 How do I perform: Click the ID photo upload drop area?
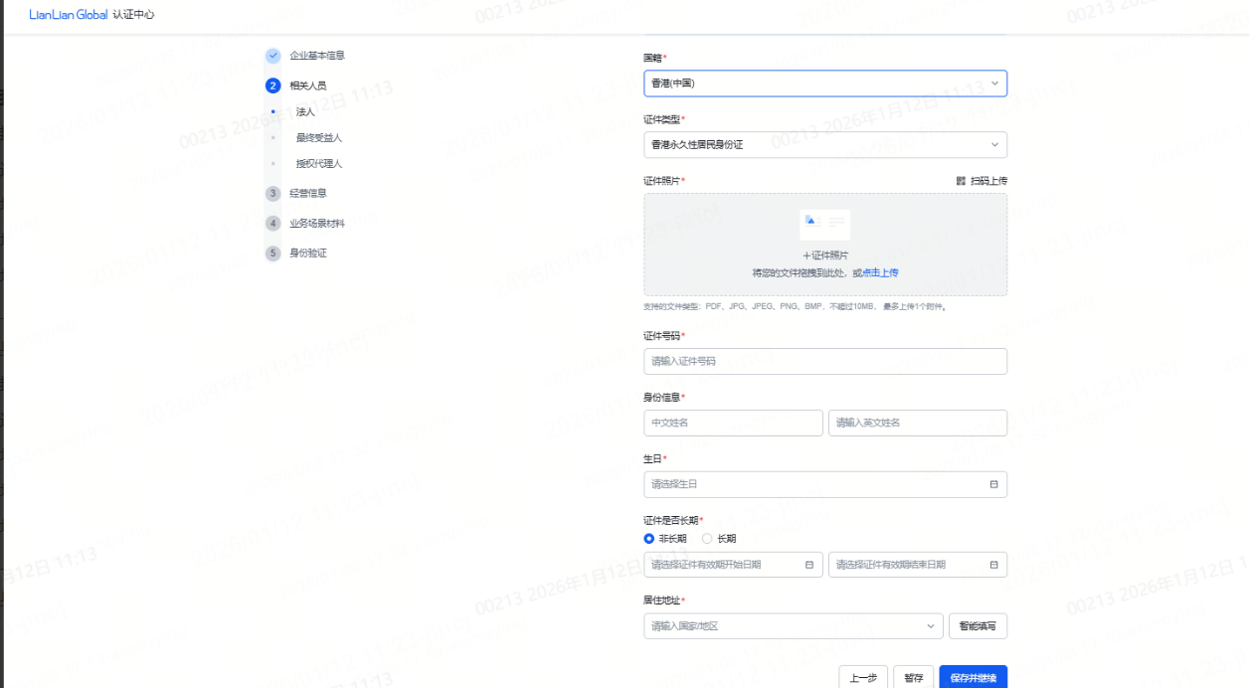(825, 245)
